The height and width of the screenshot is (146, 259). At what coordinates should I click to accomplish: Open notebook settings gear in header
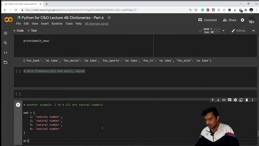click(242, 20)
